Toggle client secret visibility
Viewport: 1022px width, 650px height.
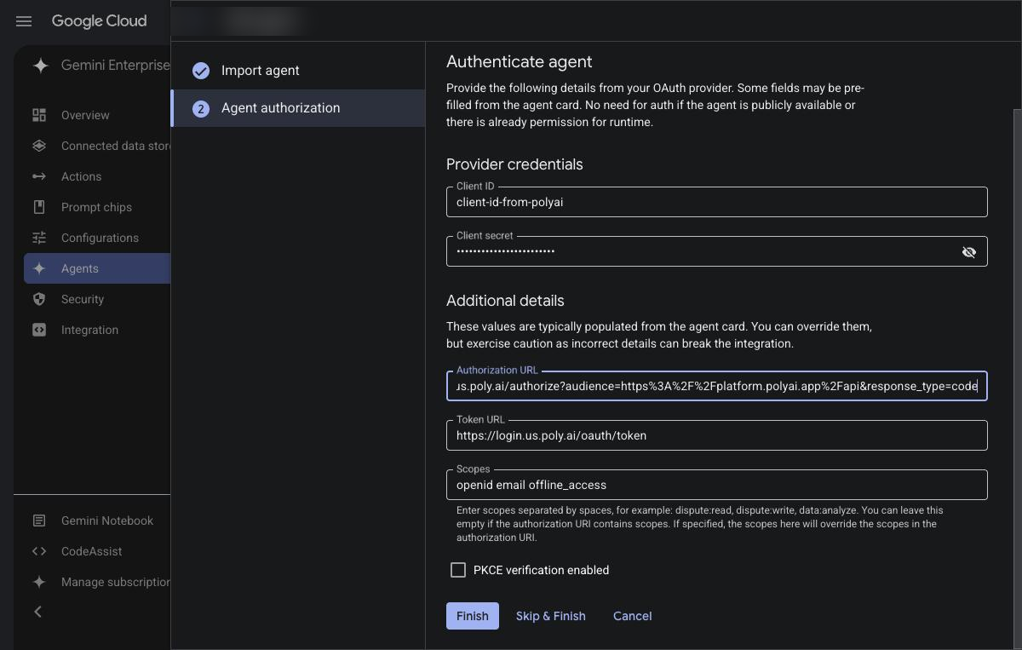pos(968,251)
